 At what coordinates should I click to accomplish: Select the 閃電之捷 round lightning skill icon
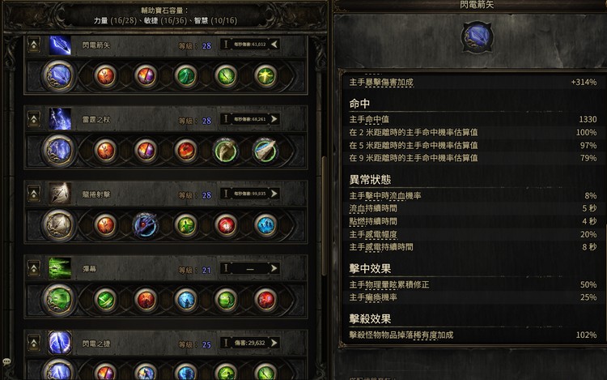60,343
